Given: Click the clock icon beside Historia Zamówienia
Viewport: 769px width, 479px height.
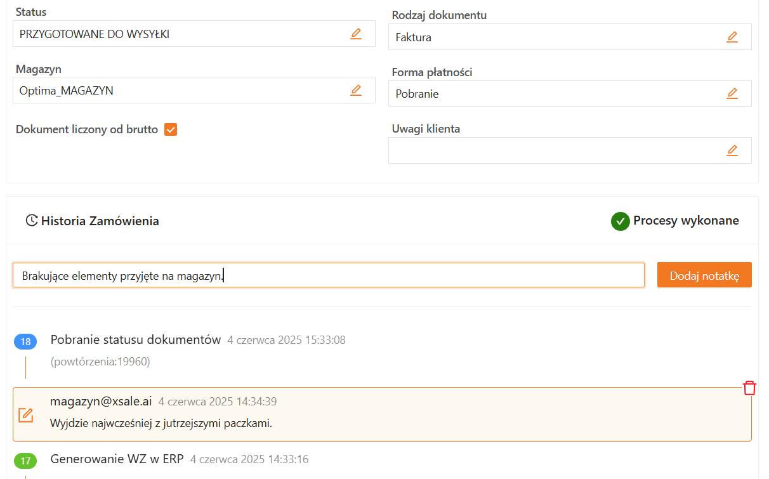Looking at the screenshot, I should [x=31, y=221].
